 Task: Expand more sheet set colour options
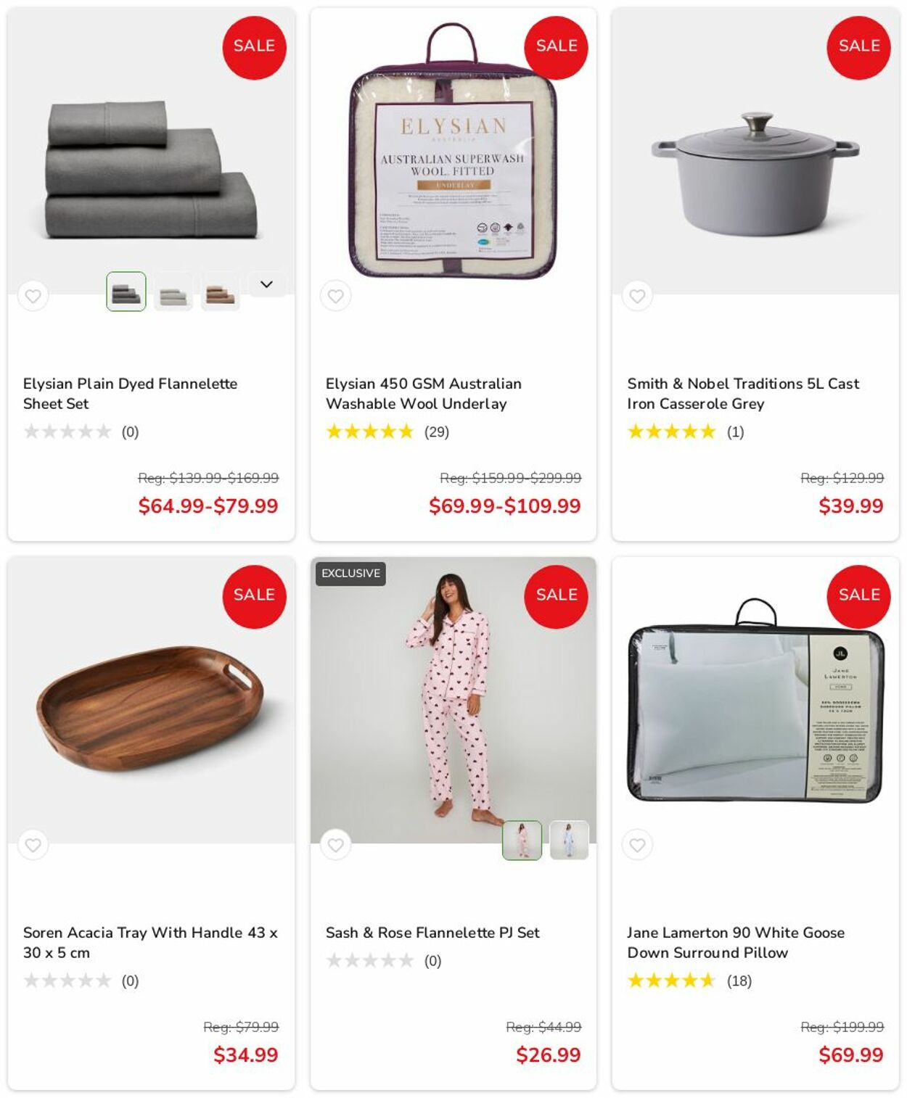coord(266,284)
